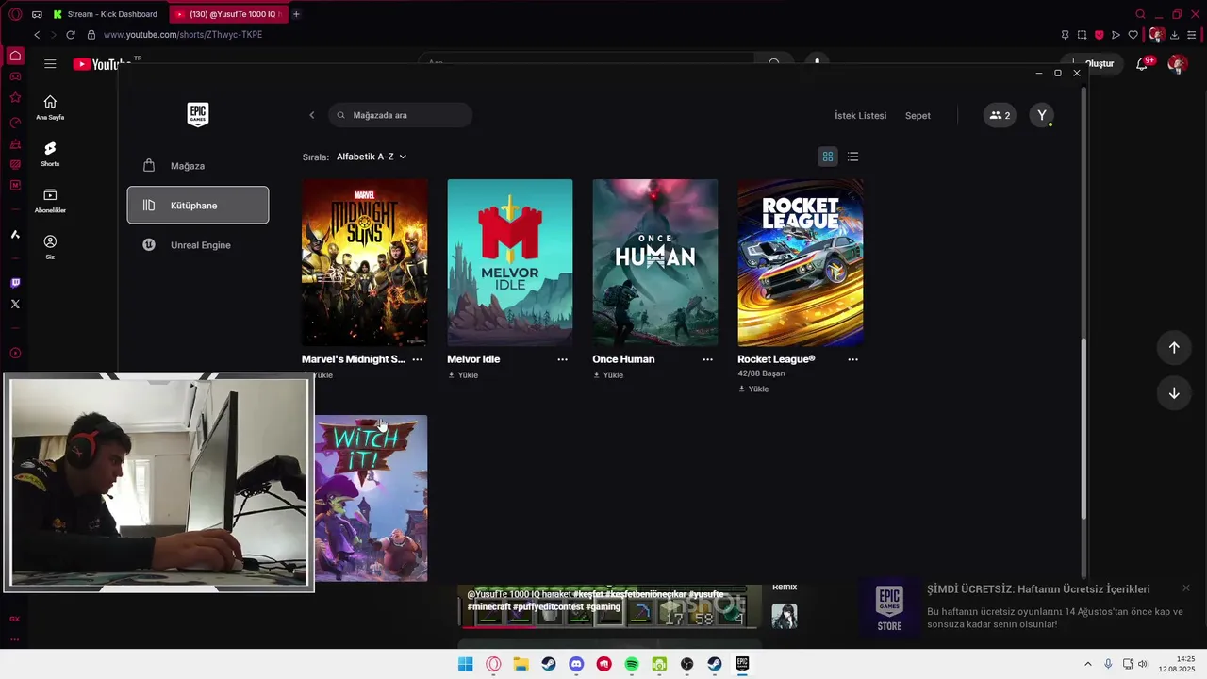Go back with Epic launcher back arrow

[312, 115]
